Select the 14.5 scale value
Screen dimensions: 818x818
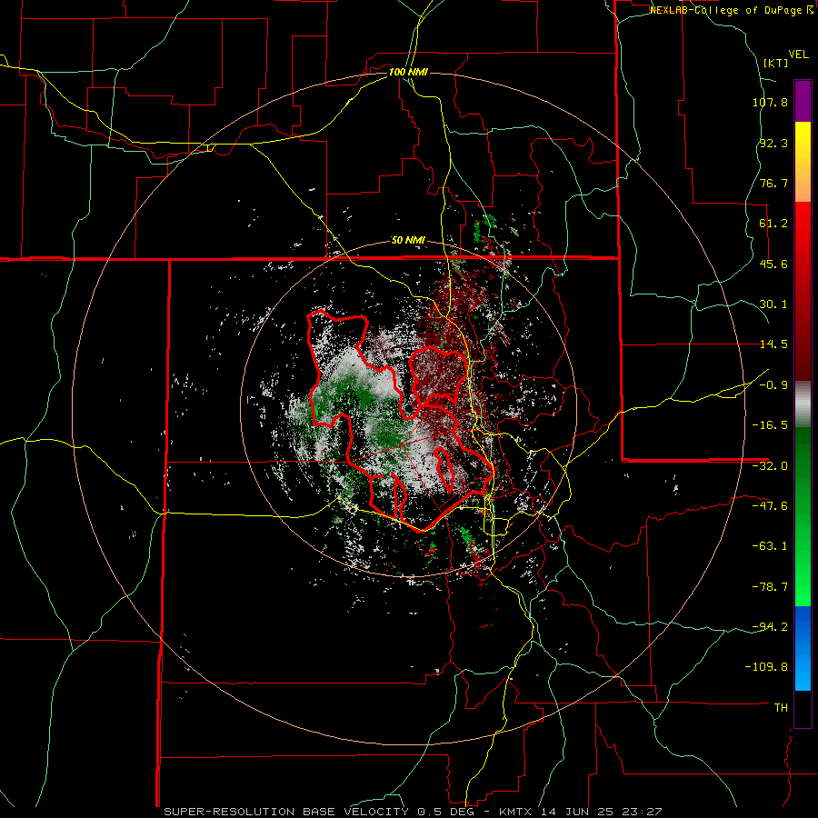pyautogui.click(x=773, y=344)
